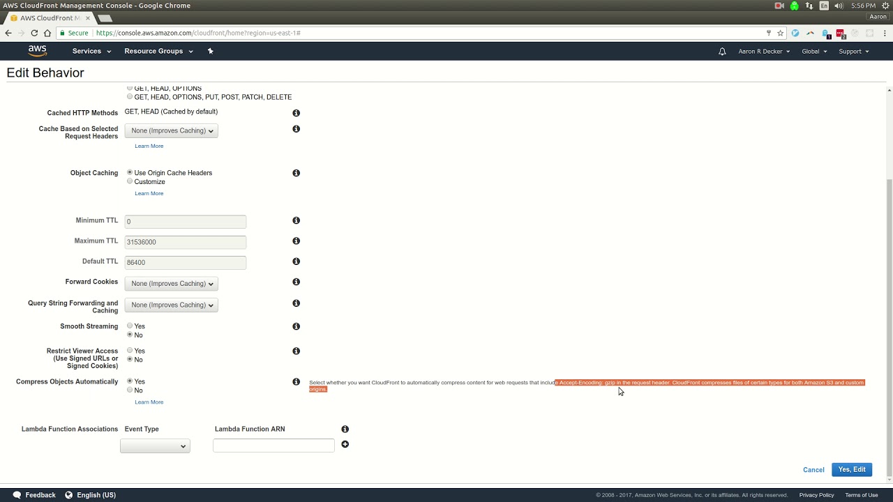
Task: Open the Aaron R Decker account menu
Action: point(764,52)
